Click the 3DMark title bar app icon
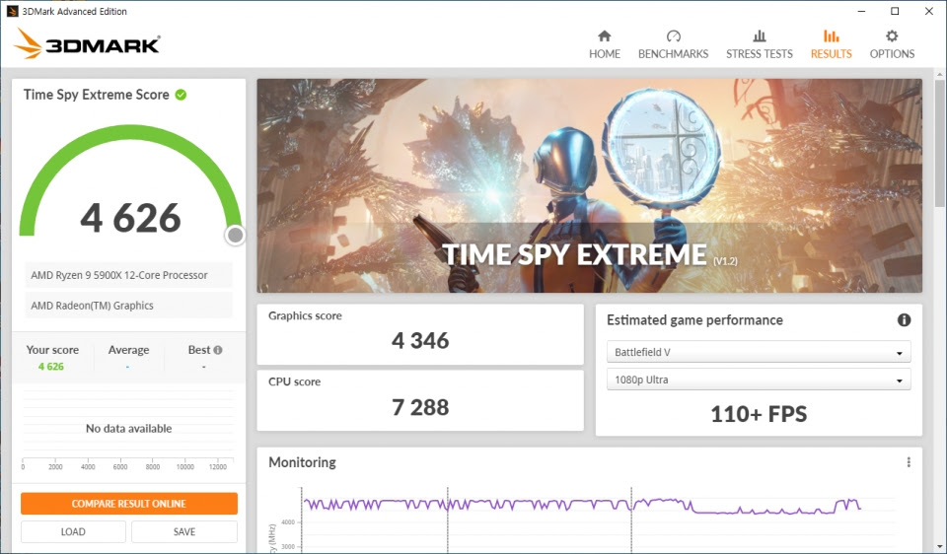The height and width of the screenshot is (554, 947). coord(12,12)
